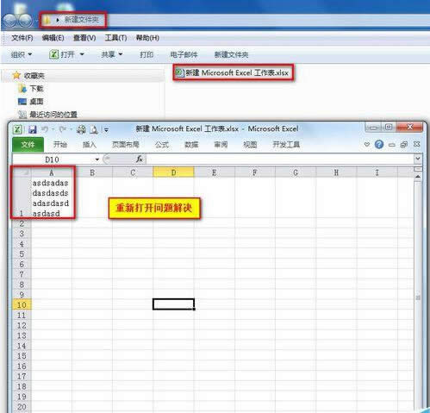This screenshot has width=430, height=413.
Task: Switch to the 页面布局 ribbon tab
Action: click(x=126, y=144)
